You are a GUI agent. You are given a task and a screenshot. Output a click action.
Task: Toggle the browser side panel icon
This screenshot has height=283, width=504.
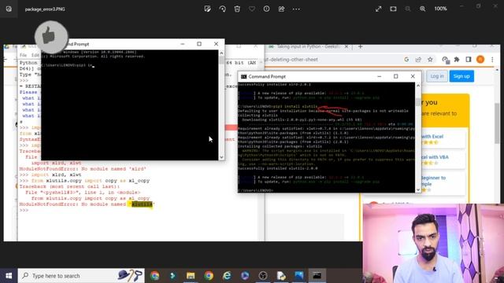point(469,60)
